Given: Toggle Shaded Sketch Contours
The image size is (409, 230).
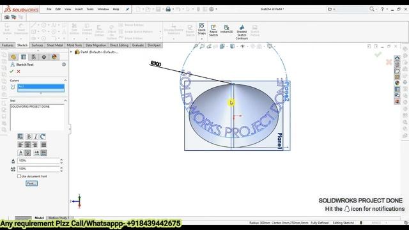Looking at the screenshot, I should [x=242, y=33].
